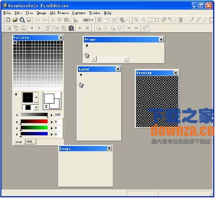Click the New file icon
The width and height of the screenshot is (215, 198).
(8, 20)
